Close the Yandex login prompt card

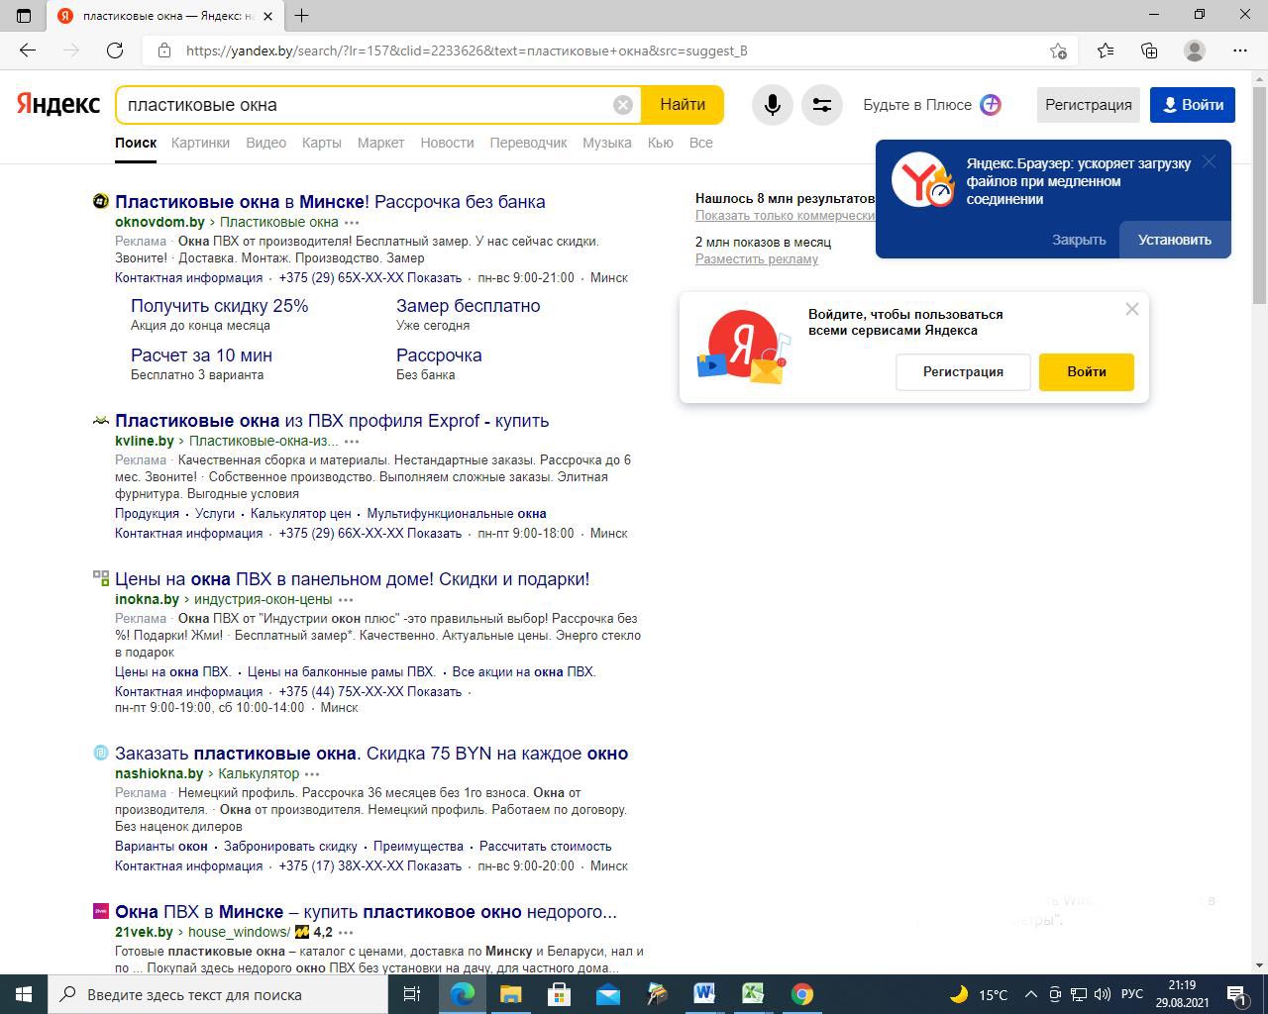point(1131,309)
